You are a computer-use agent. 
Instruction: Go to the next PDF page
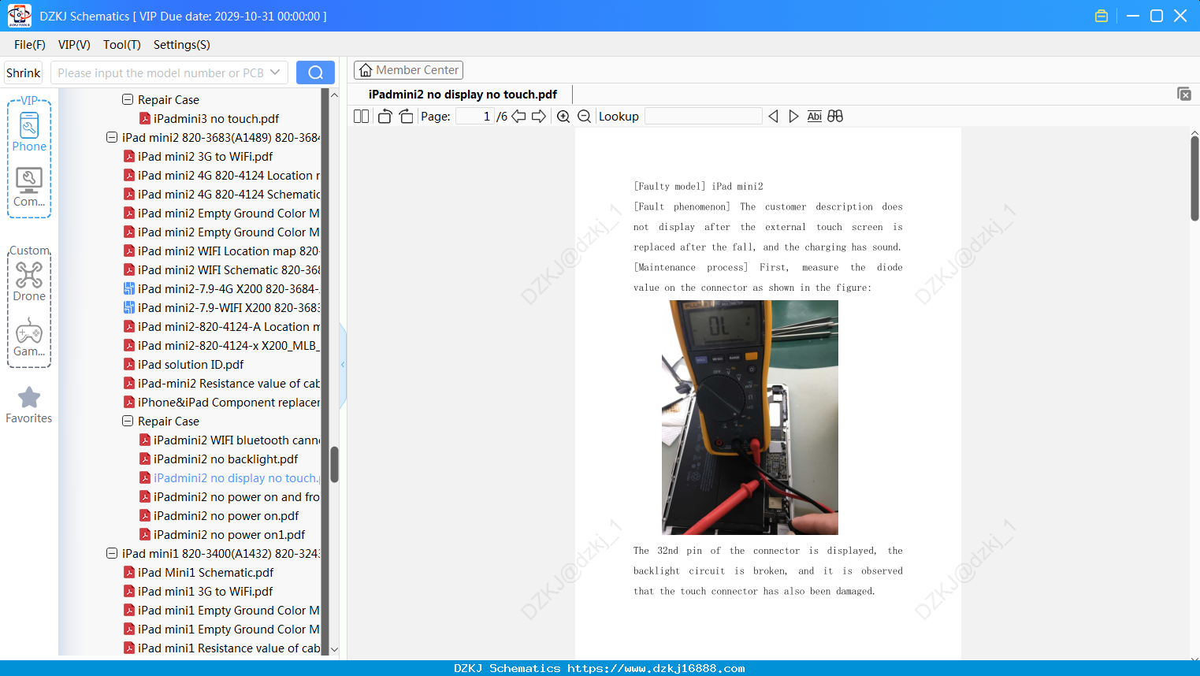coord(539,117)
